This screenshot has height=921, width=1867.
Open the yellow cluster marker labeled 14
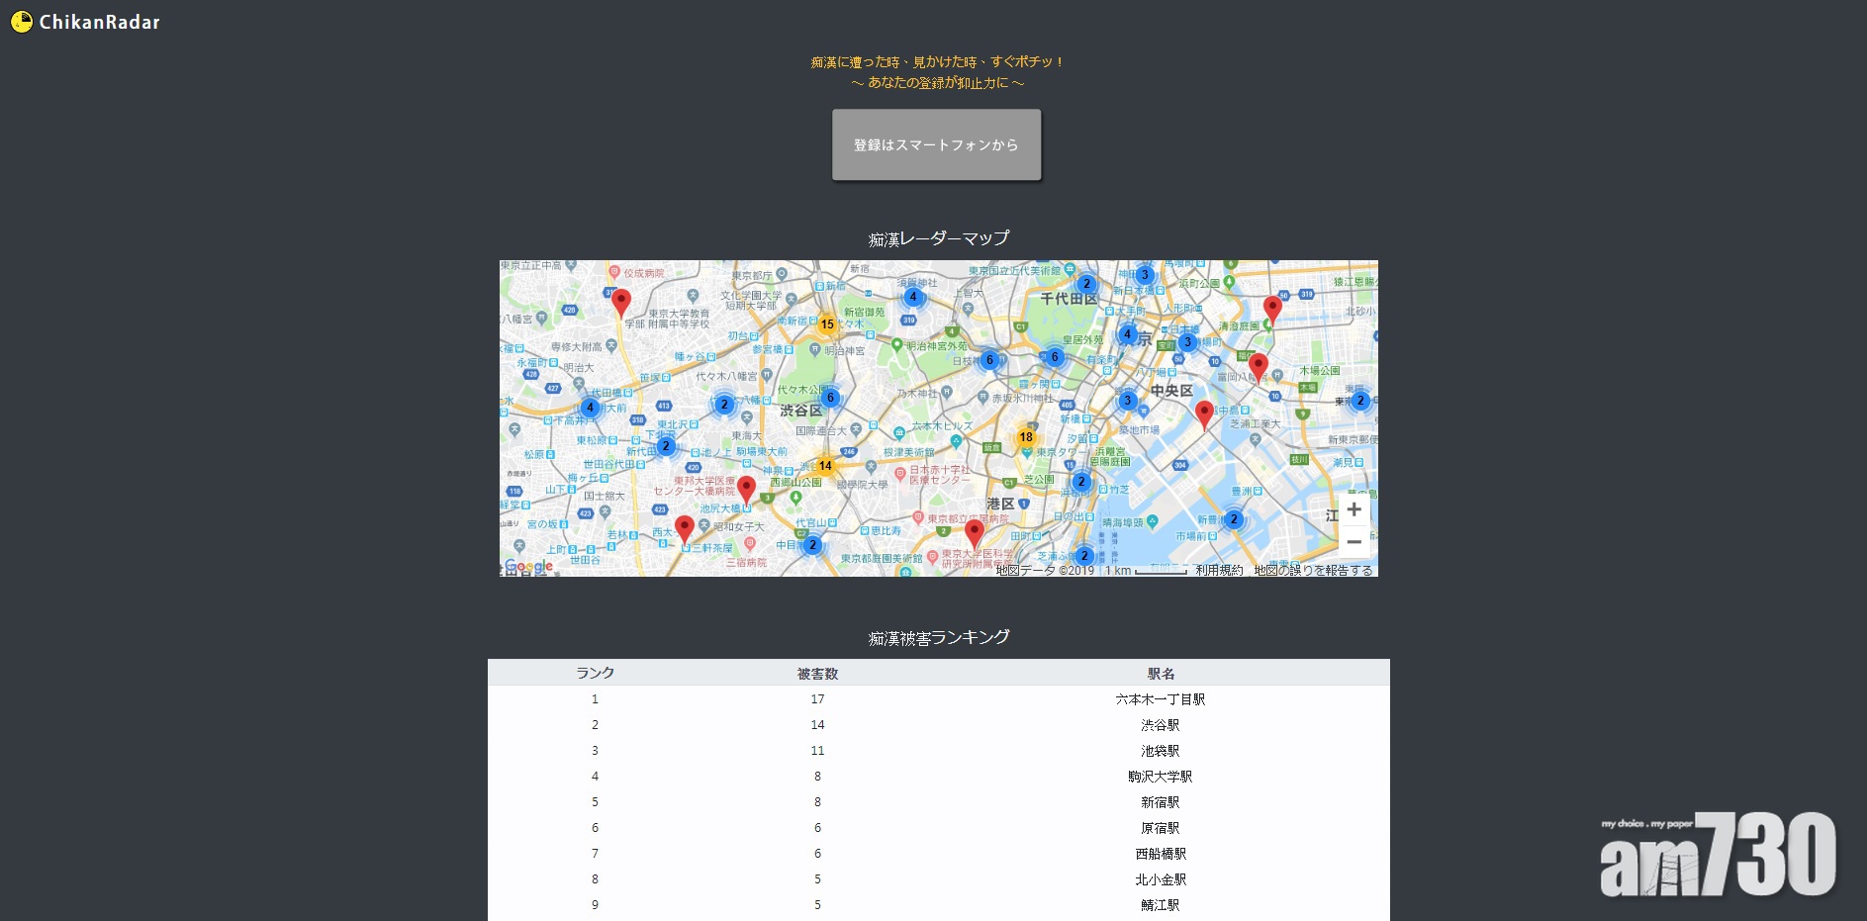pos(825,466)
